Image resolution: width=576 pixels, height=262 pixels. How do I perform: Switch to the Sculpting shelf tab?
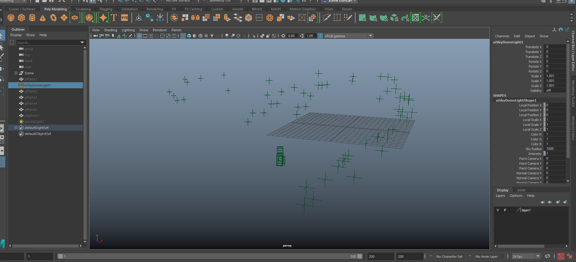(83, 9)
